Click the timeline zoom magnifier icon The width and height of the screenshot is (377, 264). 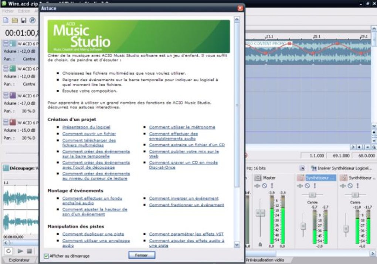pyautogui.click(x=374, y=147)
